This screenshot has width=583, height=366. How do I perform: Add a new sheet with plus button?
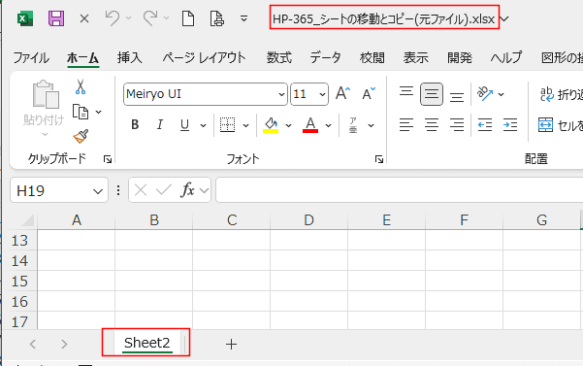(x=231, y=344)
